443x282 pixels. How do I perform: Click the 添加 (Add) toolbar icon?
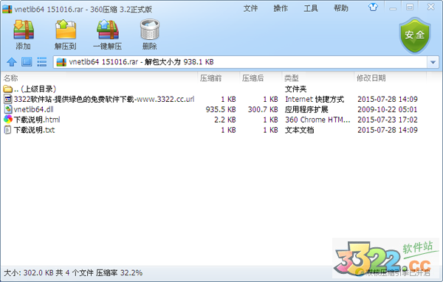point(24,30)
